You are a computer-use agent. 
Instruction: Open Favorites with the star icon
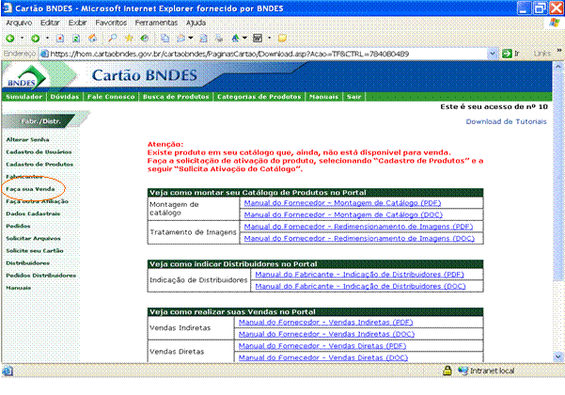pyautogui.click(x=129, y=38)
